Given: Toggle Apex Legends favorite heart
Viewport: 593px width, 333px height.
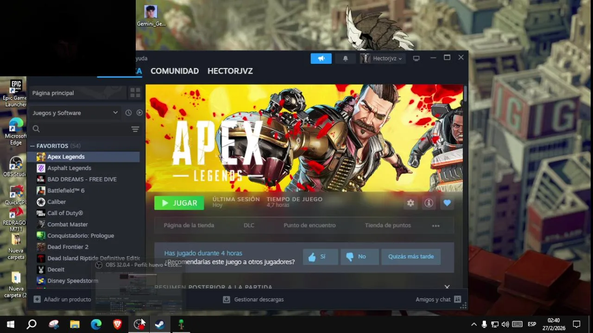Looking at the screenshot, I should click(x=447, y=203).
